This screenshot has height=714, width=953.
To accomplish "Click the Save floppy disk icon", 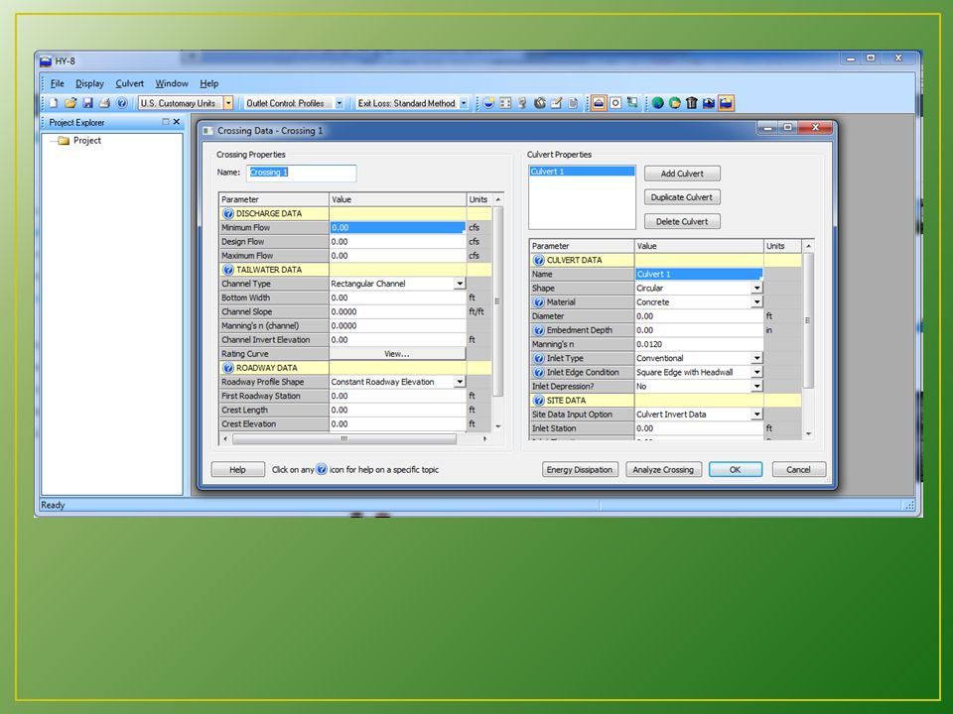I will 87,103.
